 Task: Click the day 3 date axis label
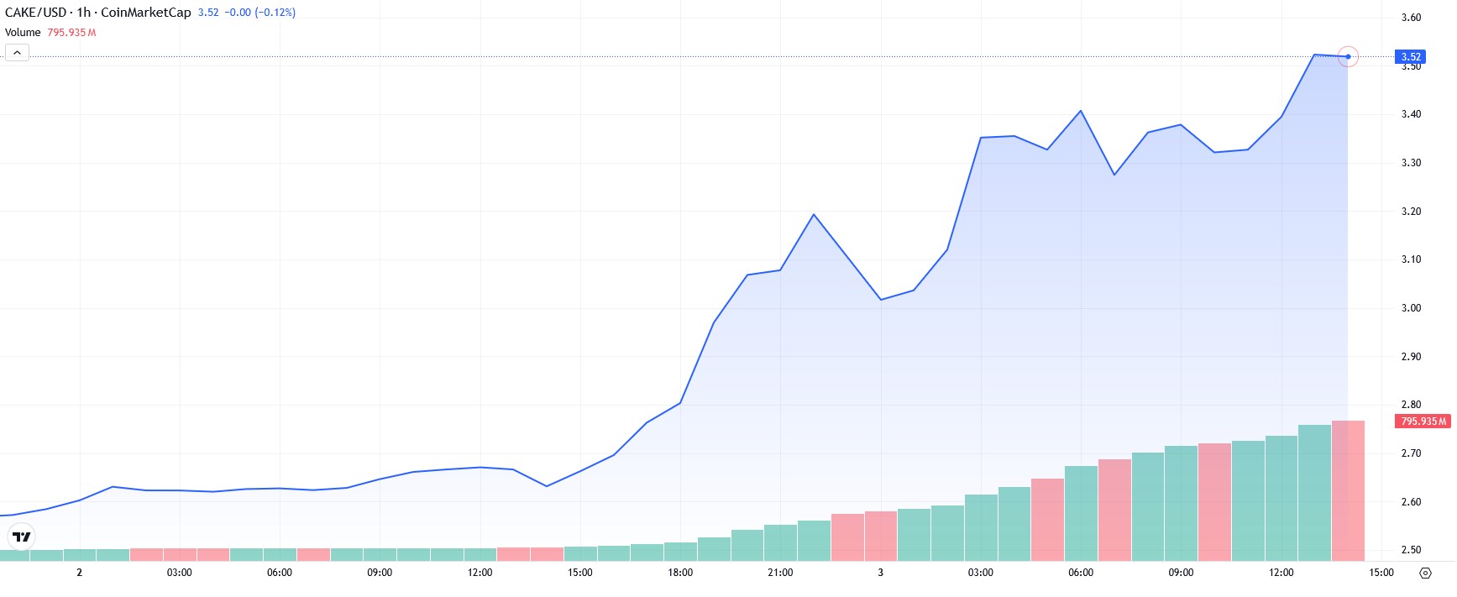[x=880, y=573]
